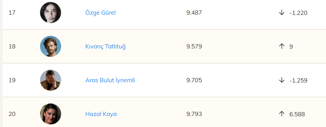This screenshot has width=326, height=127.
Task: Select Kıvanç Tatlıtuğ's avatar photo
Action: tap(51, 46)
